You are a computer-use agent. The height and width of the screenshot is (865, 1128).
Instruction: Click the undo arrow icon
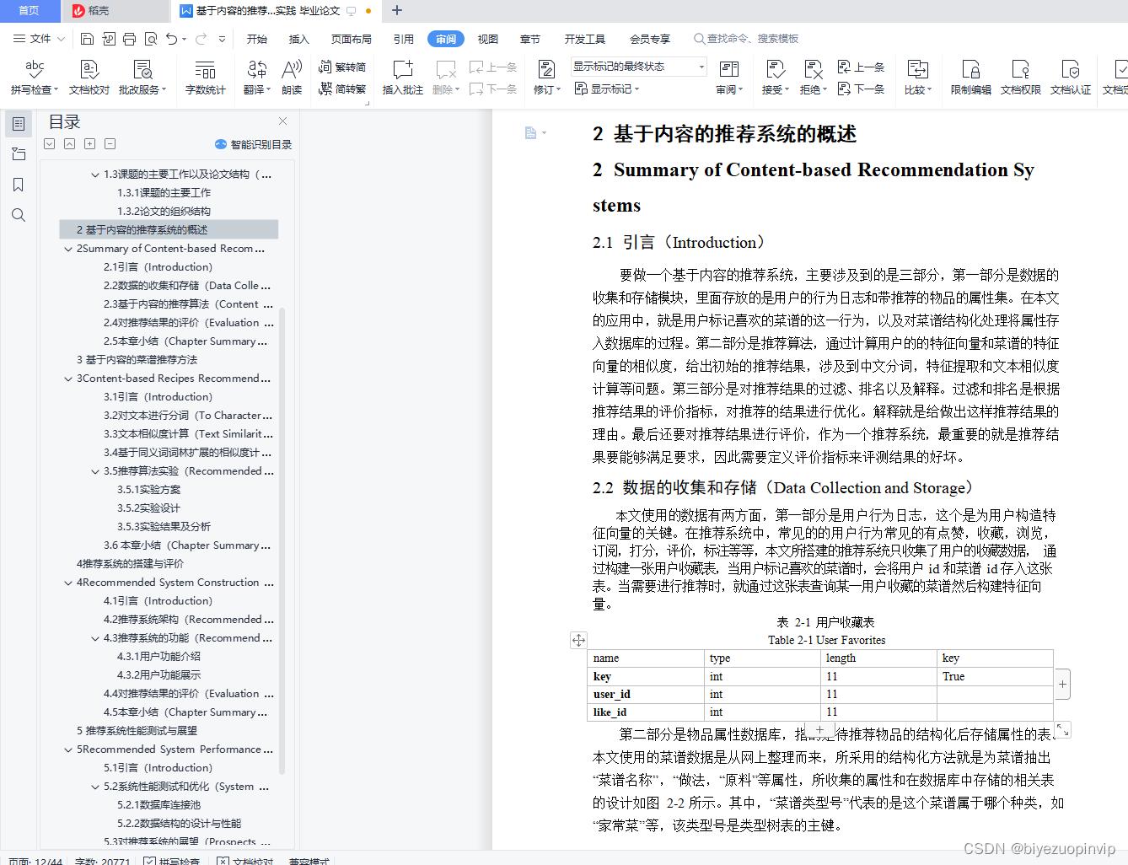pyautogui.click(x=172, y=39)
